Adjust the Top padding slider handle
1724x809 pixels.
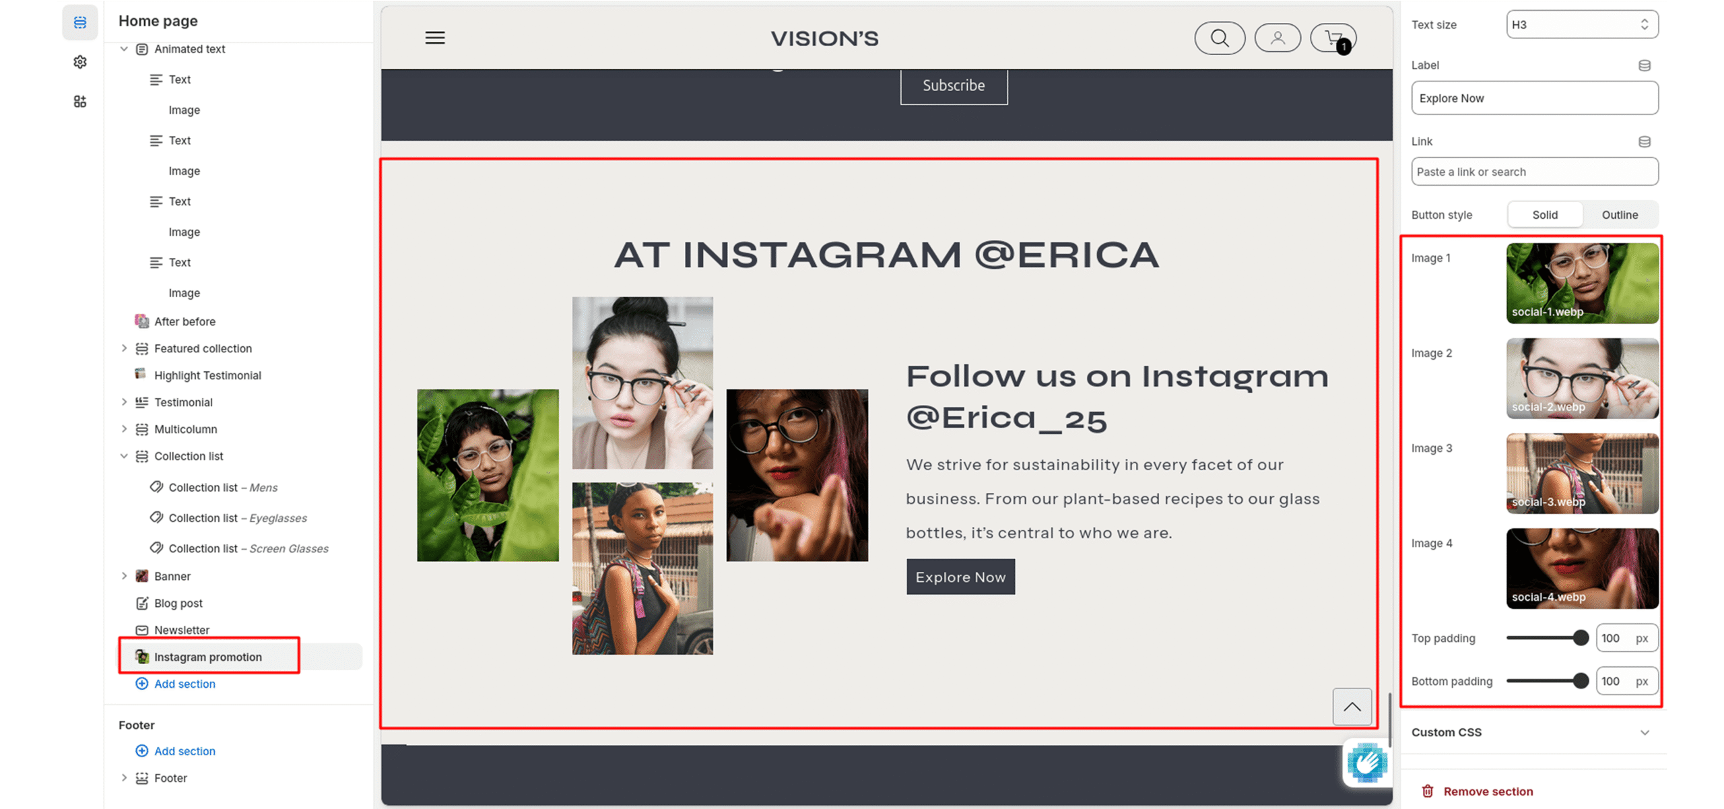[x=1580, y=638]
